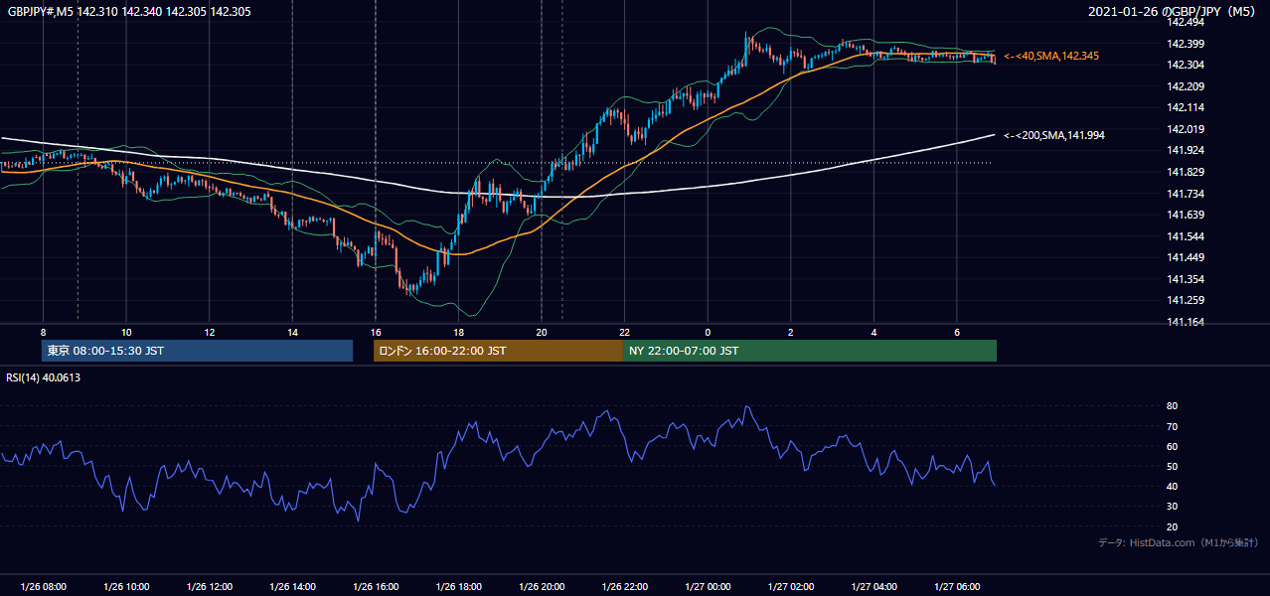Click price axis value 142.114
Image resolution: width=1270 pixels, height=596 pixels.
(x=1185, y=107)
